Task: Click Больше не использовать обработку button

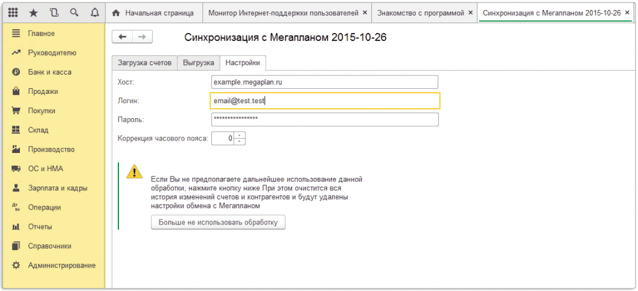Action: (x=218, y=223)
